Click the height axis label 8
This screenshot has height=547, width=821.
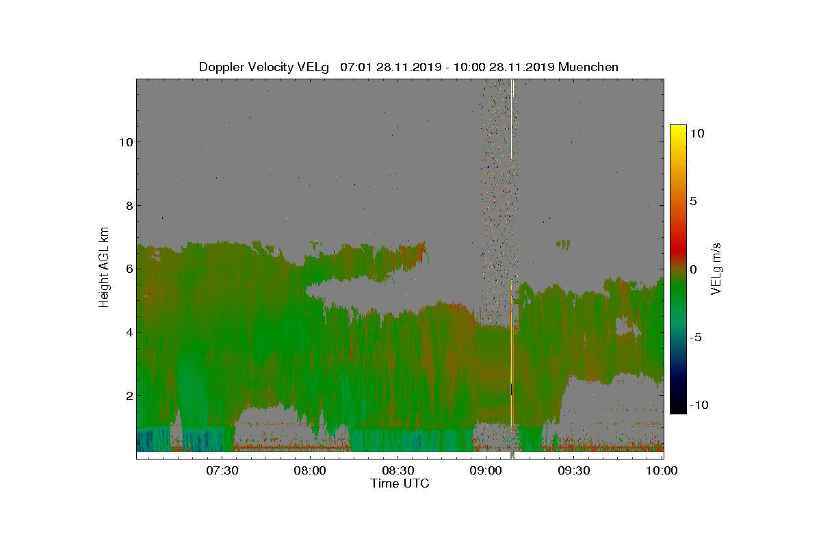[129, 206]
